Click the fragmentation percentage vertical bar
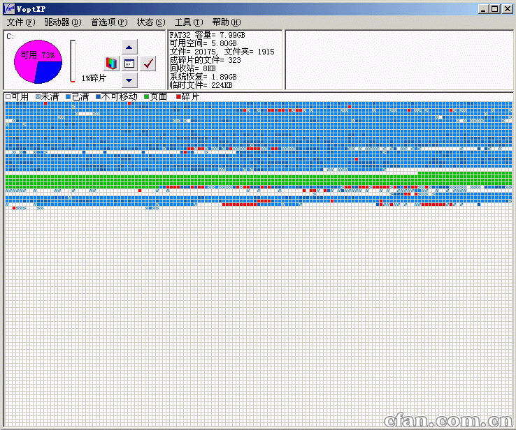The height and width of the screenshot is (430, 516). [x=72, y=61]
